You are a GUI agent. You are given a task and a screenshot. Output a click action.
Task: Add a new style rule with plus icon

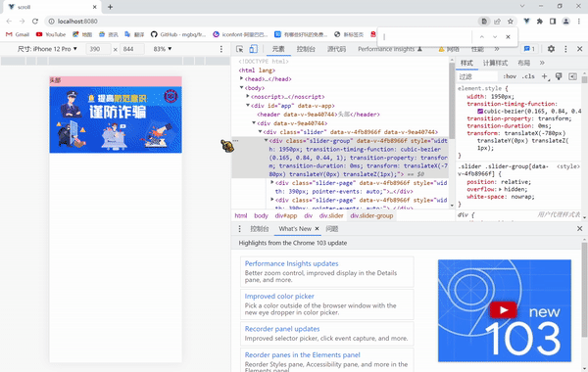545,76
